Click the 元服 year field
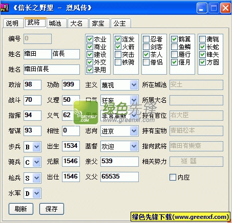The height and width of the screenshot is (223, 232). click(x=71, y=161)
